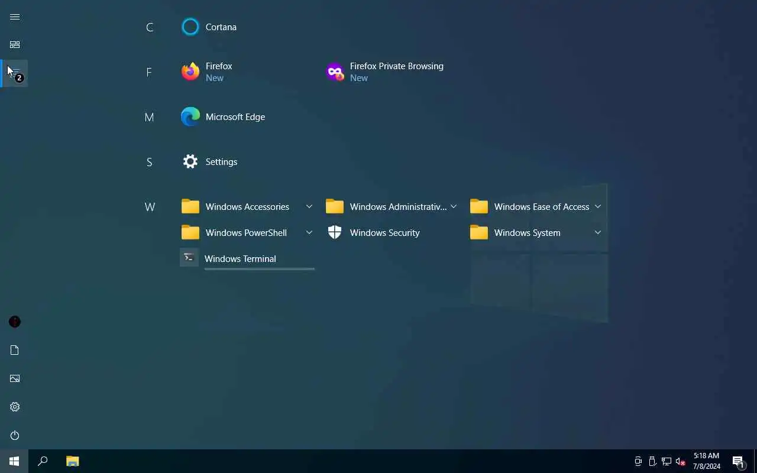
Task: Click the letter M section header
Action: (x=150, y=117)
